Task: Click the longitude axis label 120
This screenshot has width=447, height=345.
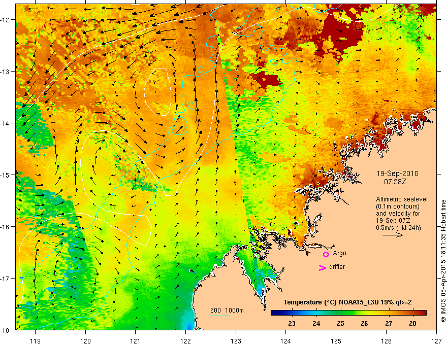Action: 85,341
